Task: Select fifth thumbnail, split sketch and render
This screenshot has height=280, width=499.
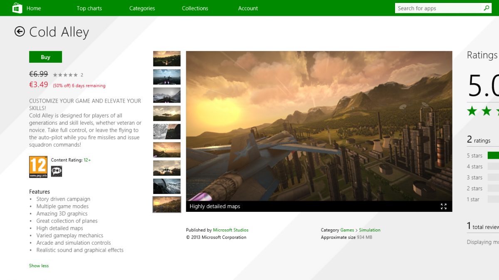Action: [167, 132]
